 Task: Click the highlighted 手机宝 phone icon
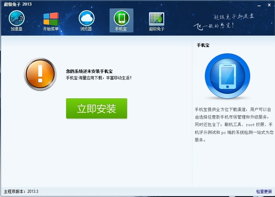121,18
